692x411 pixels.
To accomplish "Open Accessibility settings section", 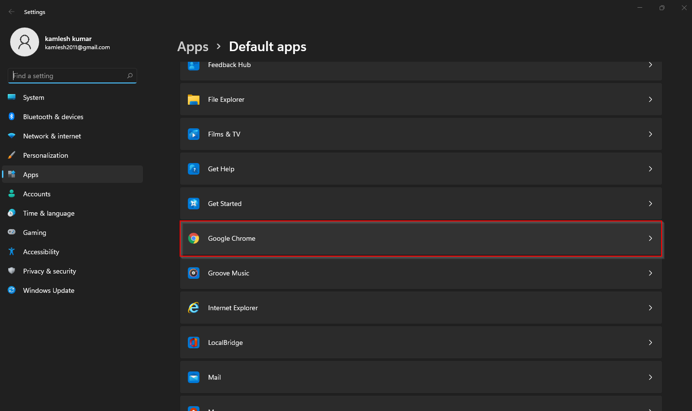I will point(72,252).
